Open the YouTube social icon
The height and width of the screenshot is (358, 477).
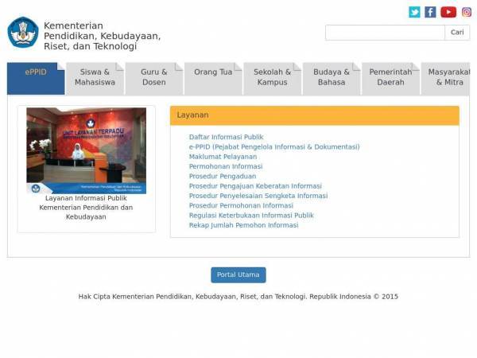click(x=448, y=12)
